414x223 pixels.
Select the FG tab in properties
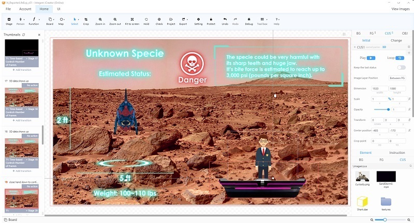373,34
